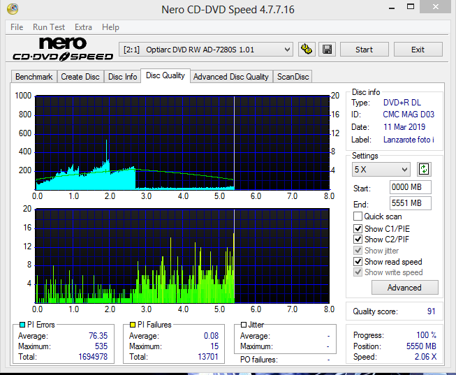Viewport: 456px width, 375px height.
Task: Toggle the Show C1/PIE checkbox
Action: click(358, 228)
